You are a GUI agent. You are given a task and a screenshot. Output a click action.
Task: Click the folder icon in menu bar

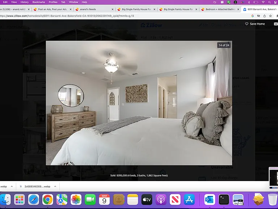(215, 2)
